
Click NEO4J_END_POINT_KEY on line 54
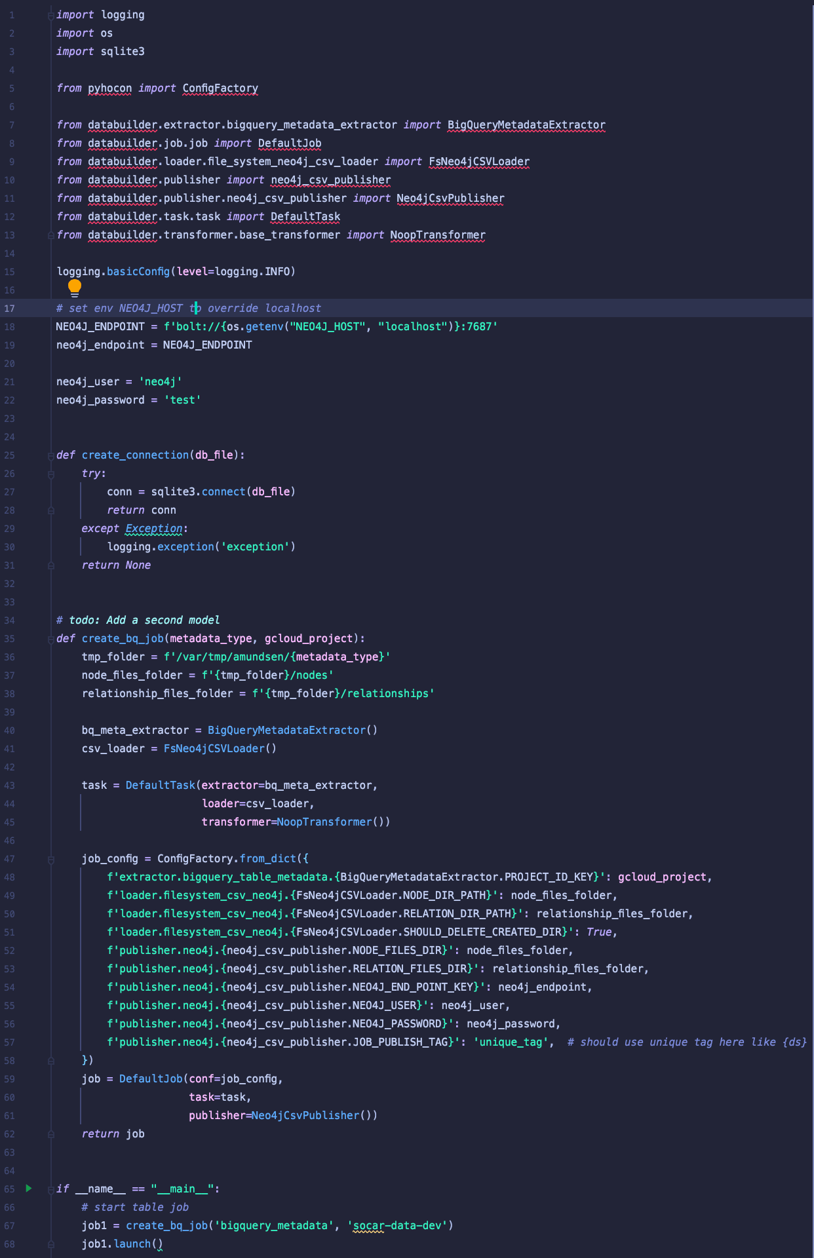(413, 987)
